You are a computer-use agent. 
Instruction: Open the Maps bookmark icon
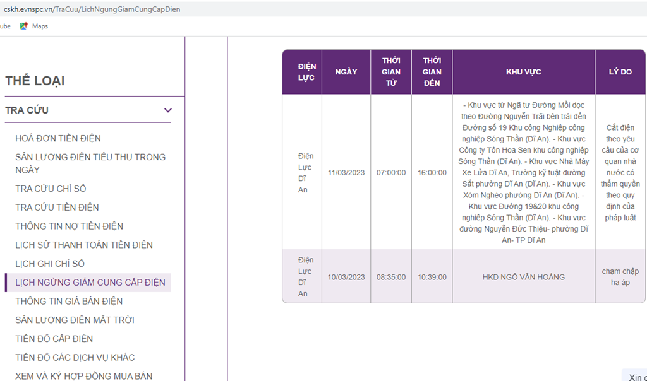coord(23,26)
